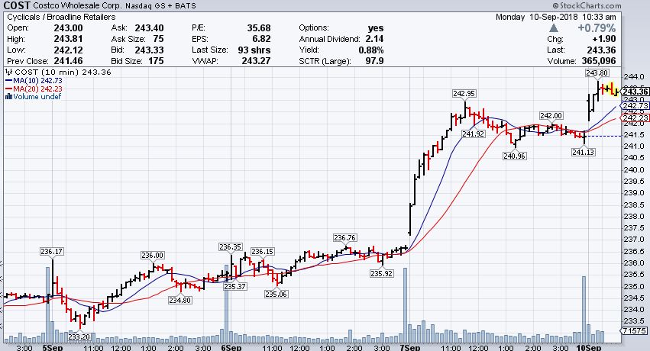The height and width of the screenshot is (351, 650).
Task: Click the Bid price 243.33
Action: pyautogui.click(x=149, y=50)
